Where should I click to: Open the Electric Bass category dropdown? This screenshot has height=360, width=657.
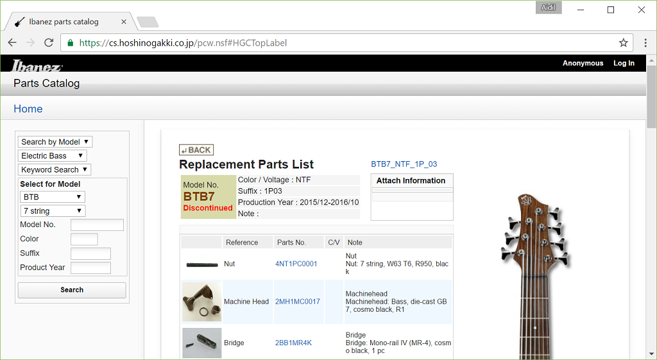pyautogui.click(x=52, y=155)
